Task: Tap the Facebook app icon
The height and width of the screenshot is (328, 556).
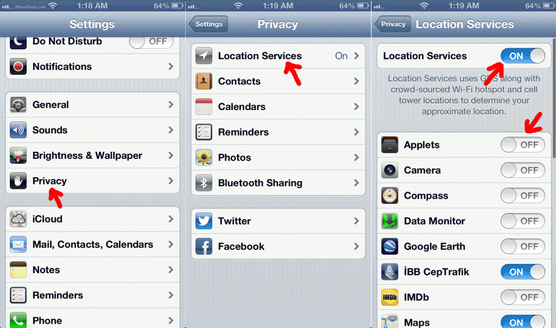Action: tap(204, 247)
